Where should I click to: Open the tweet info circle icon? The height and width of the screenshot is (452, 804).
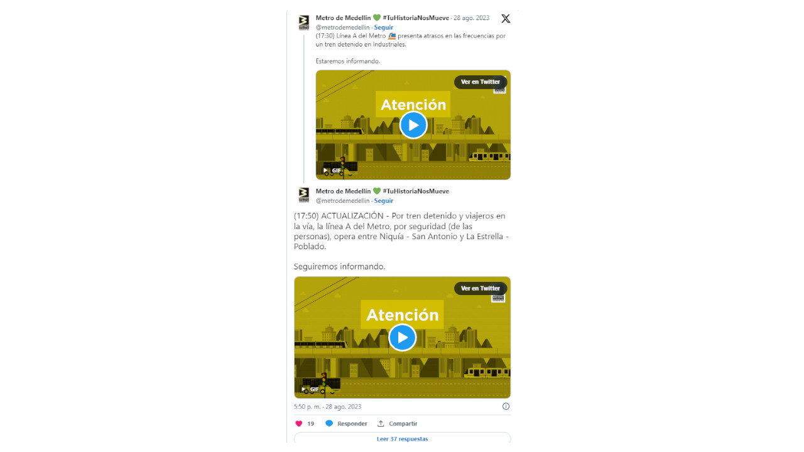click(x=506, y=406)
